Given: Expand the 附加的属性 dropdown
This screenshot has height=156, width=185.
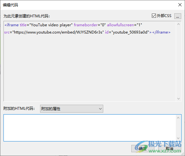Looking at the screenshot, I should click(x=71, y=109).
